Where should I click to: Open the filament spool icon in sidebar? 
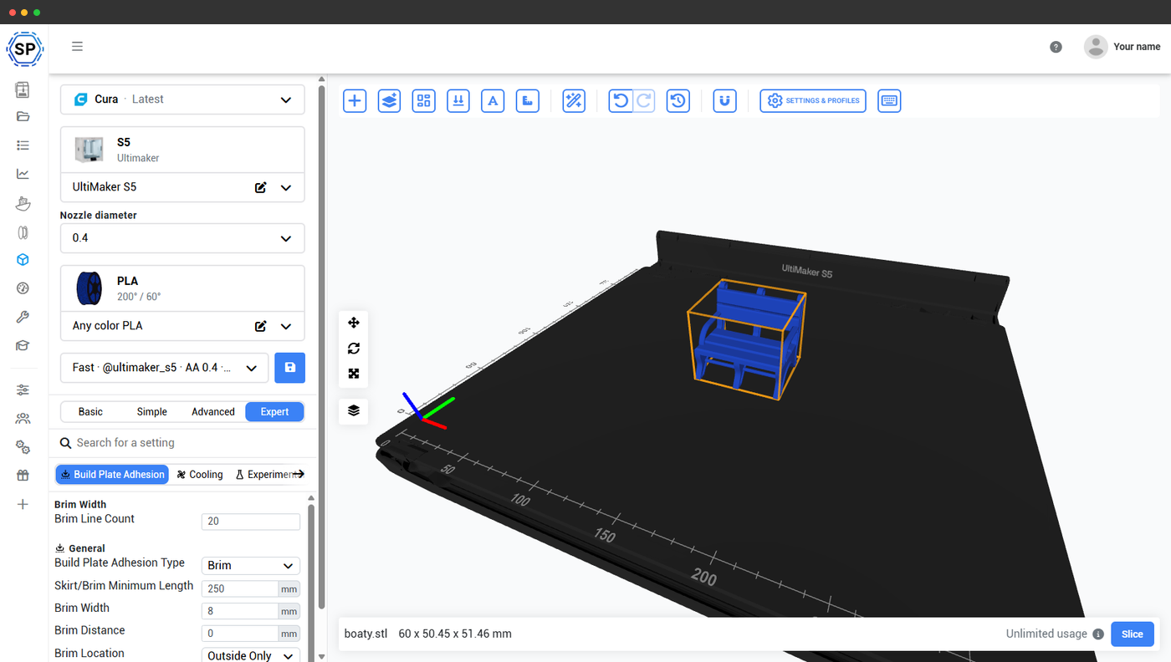[23, 232]
